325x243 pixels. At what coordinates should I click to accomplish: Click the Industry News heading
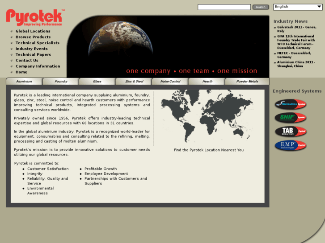[291, 21]
